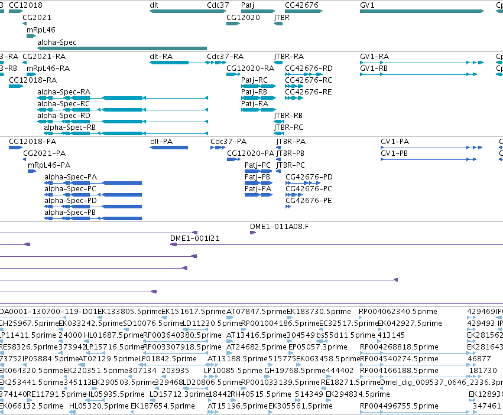
Task: Click the Patj-RC transcript label
Action: 254,80
